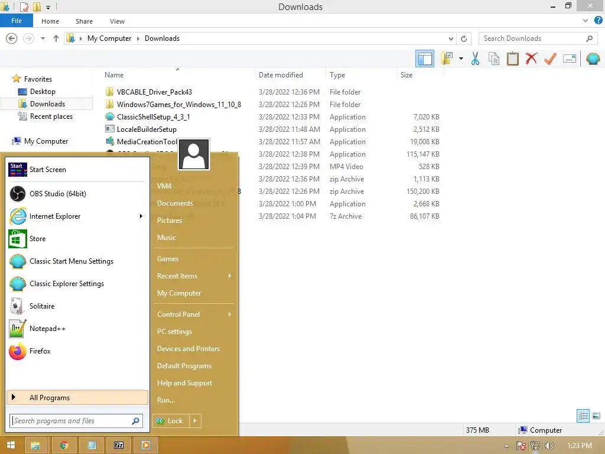Expand the ribbon with the chevron
The width and height of the screenshot is (605, 454).
click(x=586, y=21)
